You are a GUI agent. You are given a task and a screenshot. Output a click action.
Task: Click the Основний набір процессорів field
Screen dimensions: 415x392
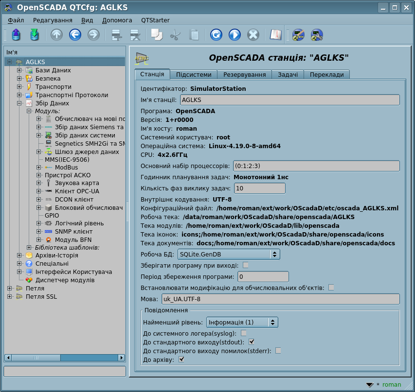pos(316,166)
